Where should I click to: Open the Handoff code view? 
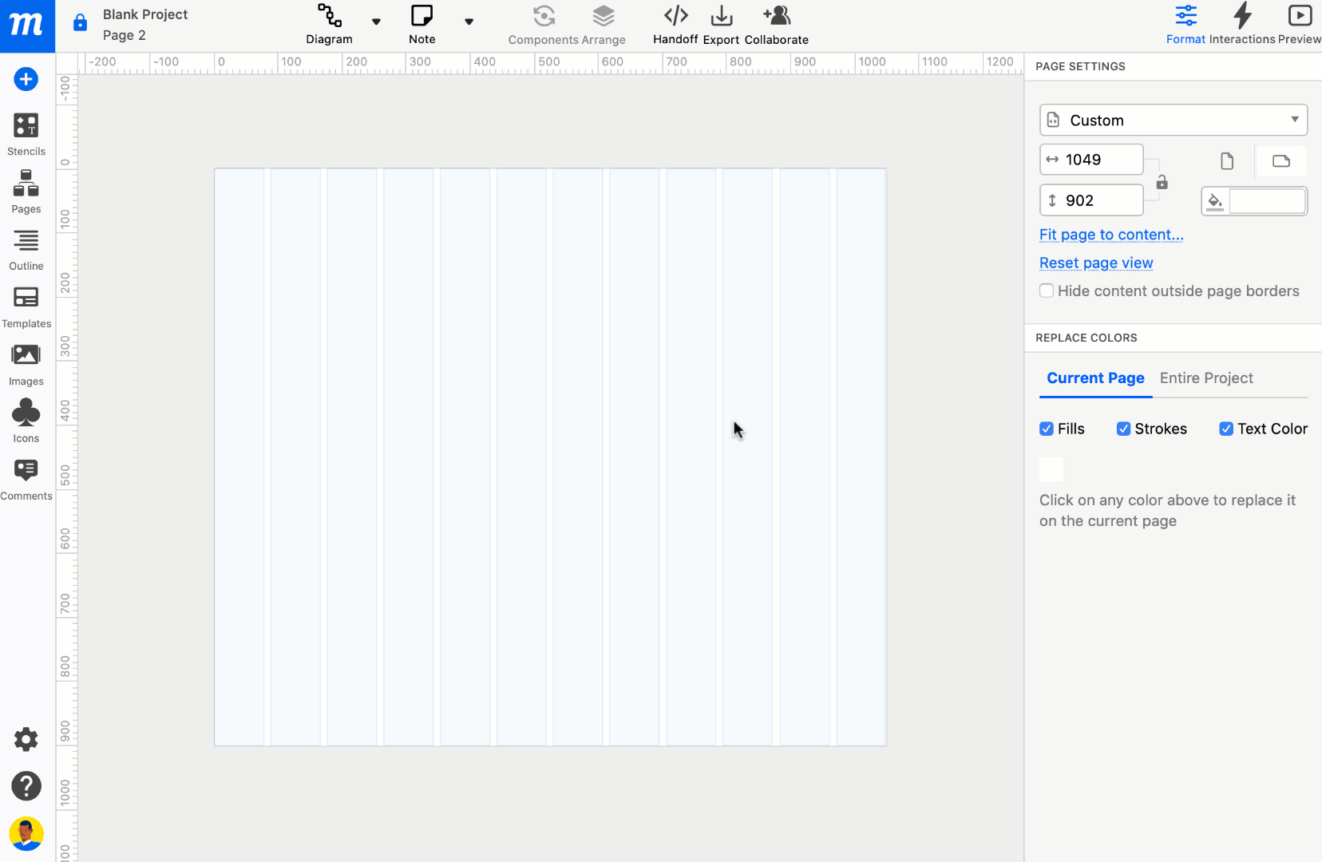(x=675, y=25)
